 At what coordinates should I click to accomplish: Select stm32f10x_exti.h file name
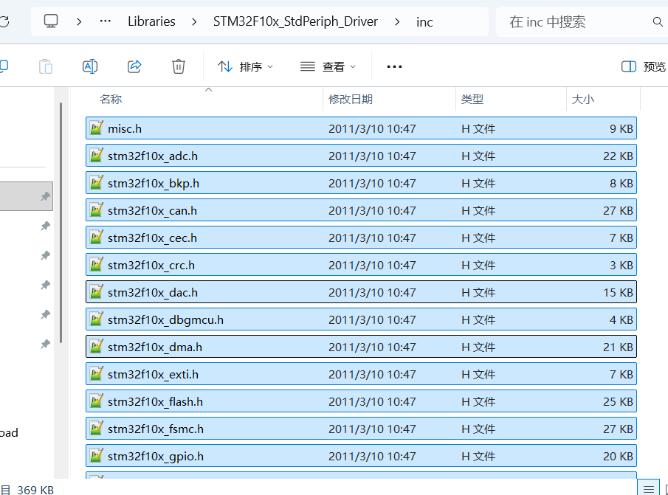tap(153, 374)
